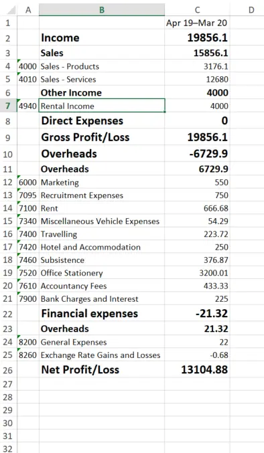Click 'Sales - Products' cell
The image size is (264, 453).
(102, 66)
